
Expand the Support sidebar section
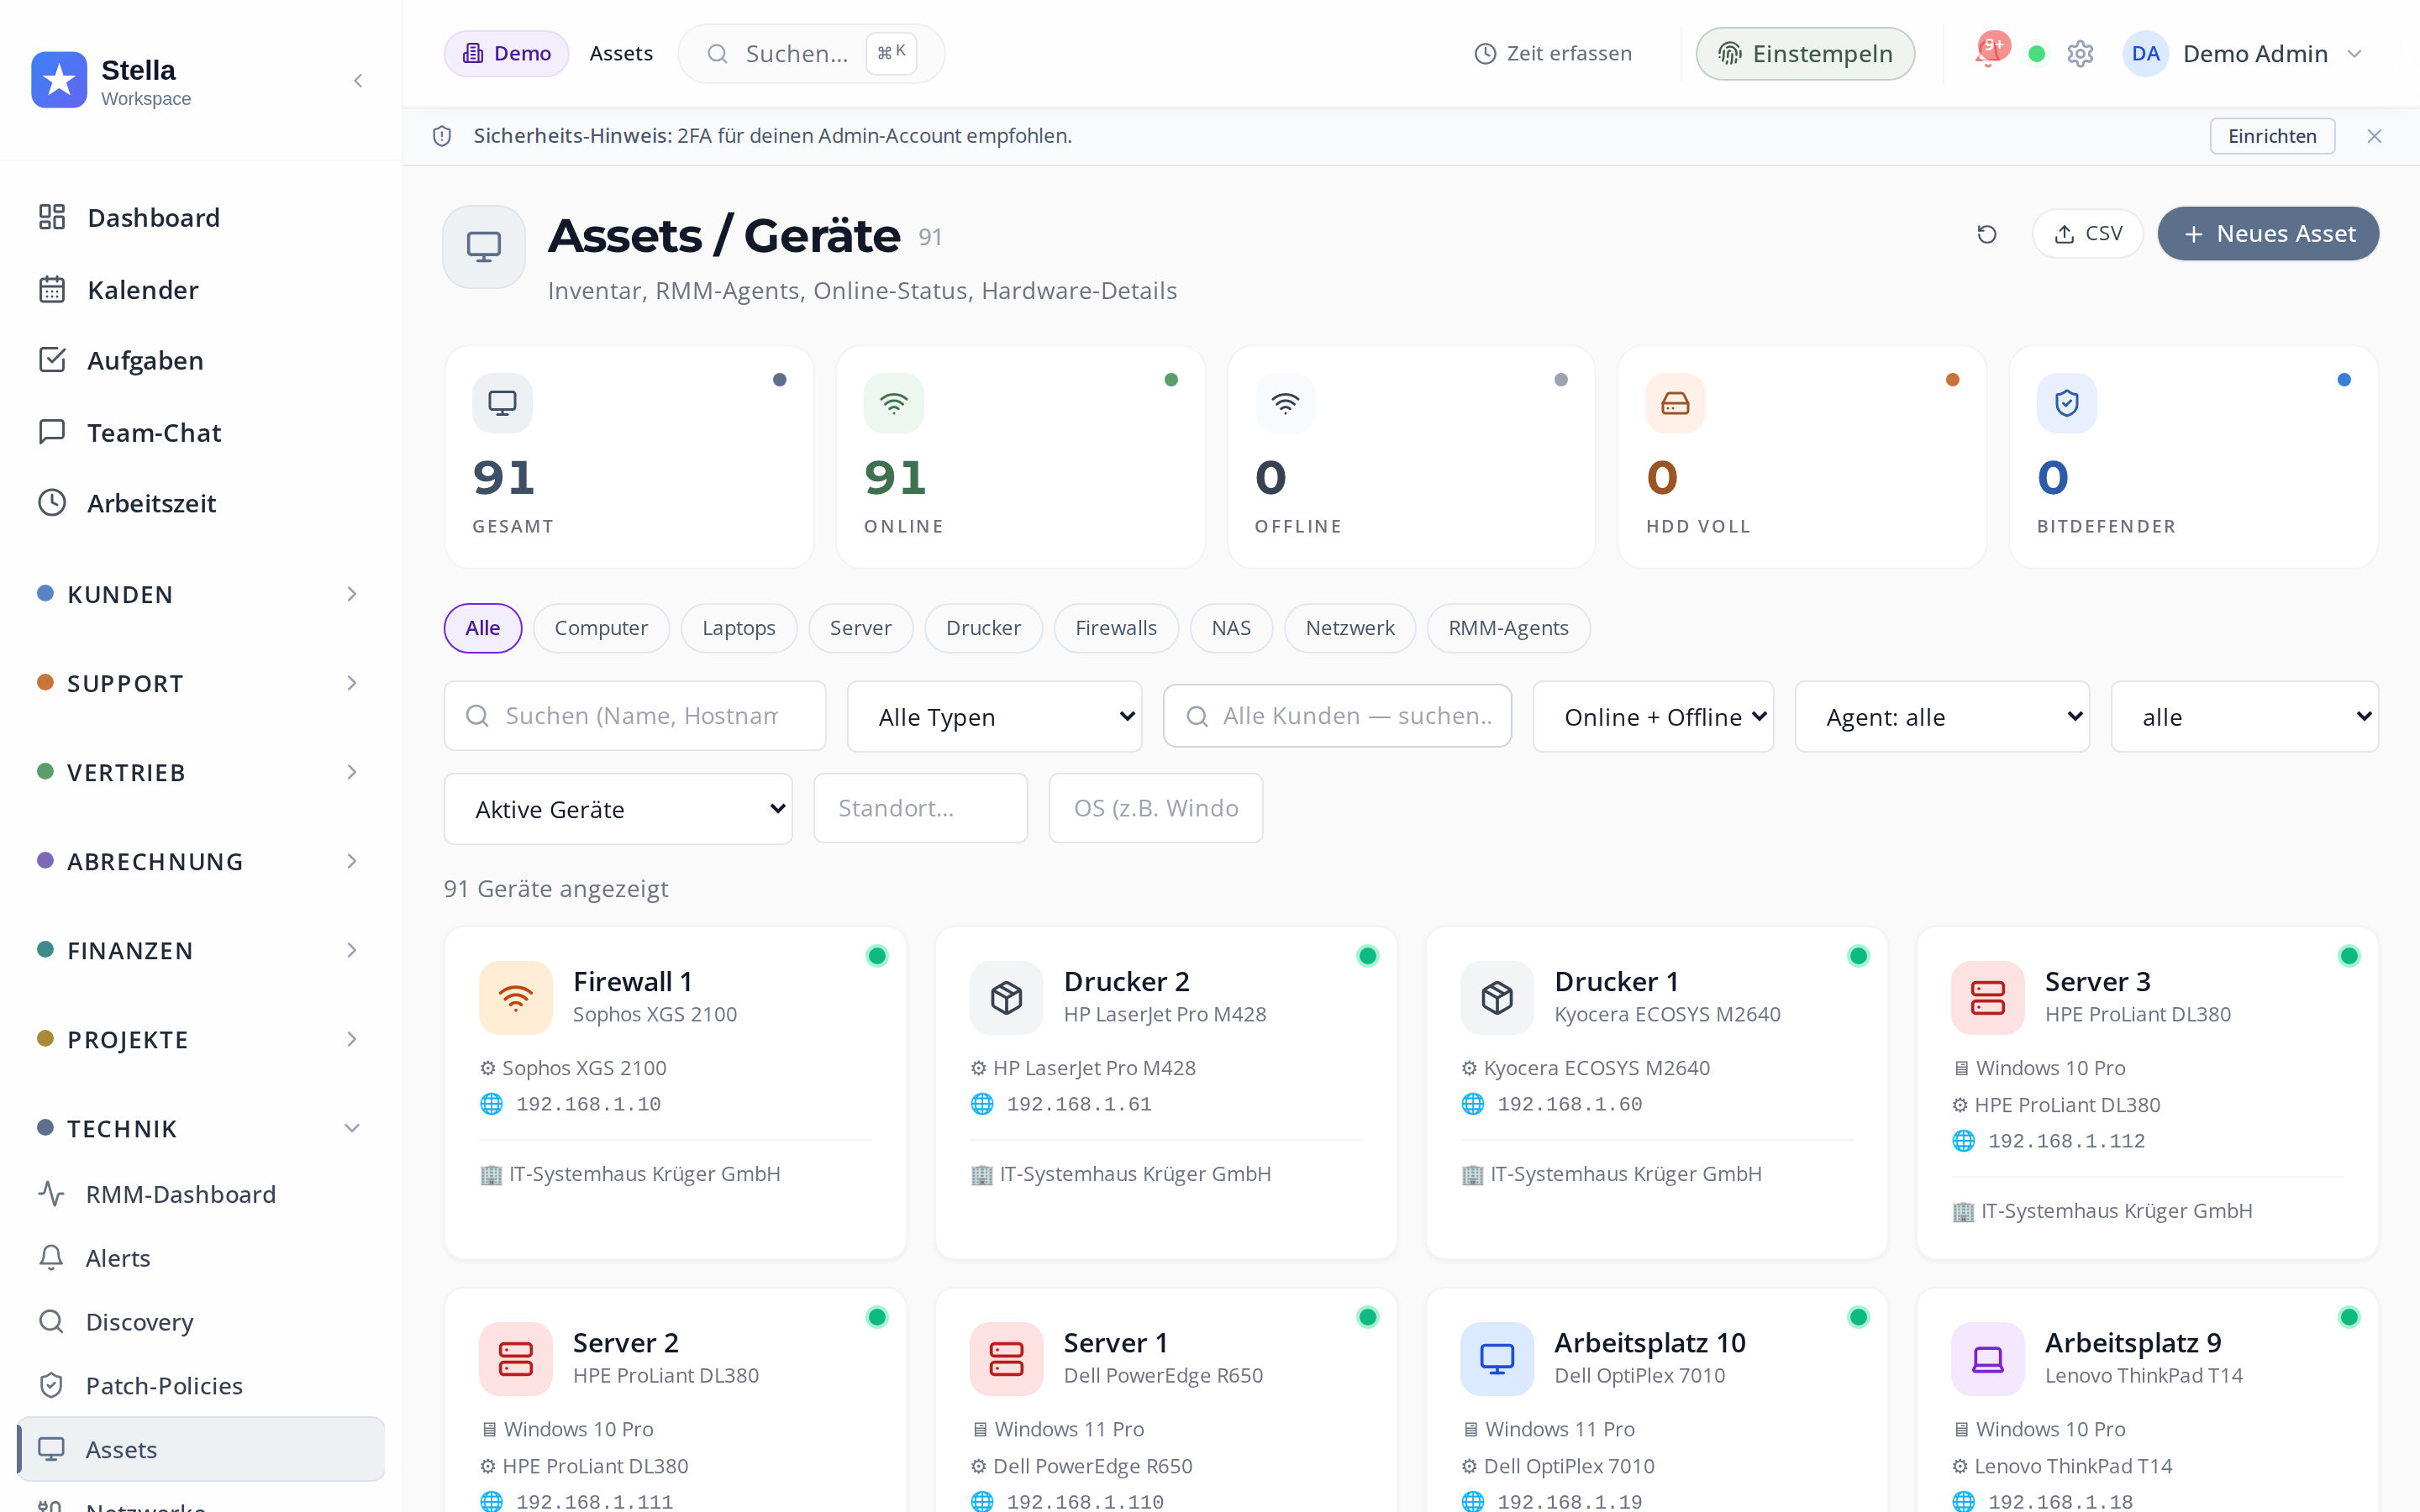coord(200,683)
